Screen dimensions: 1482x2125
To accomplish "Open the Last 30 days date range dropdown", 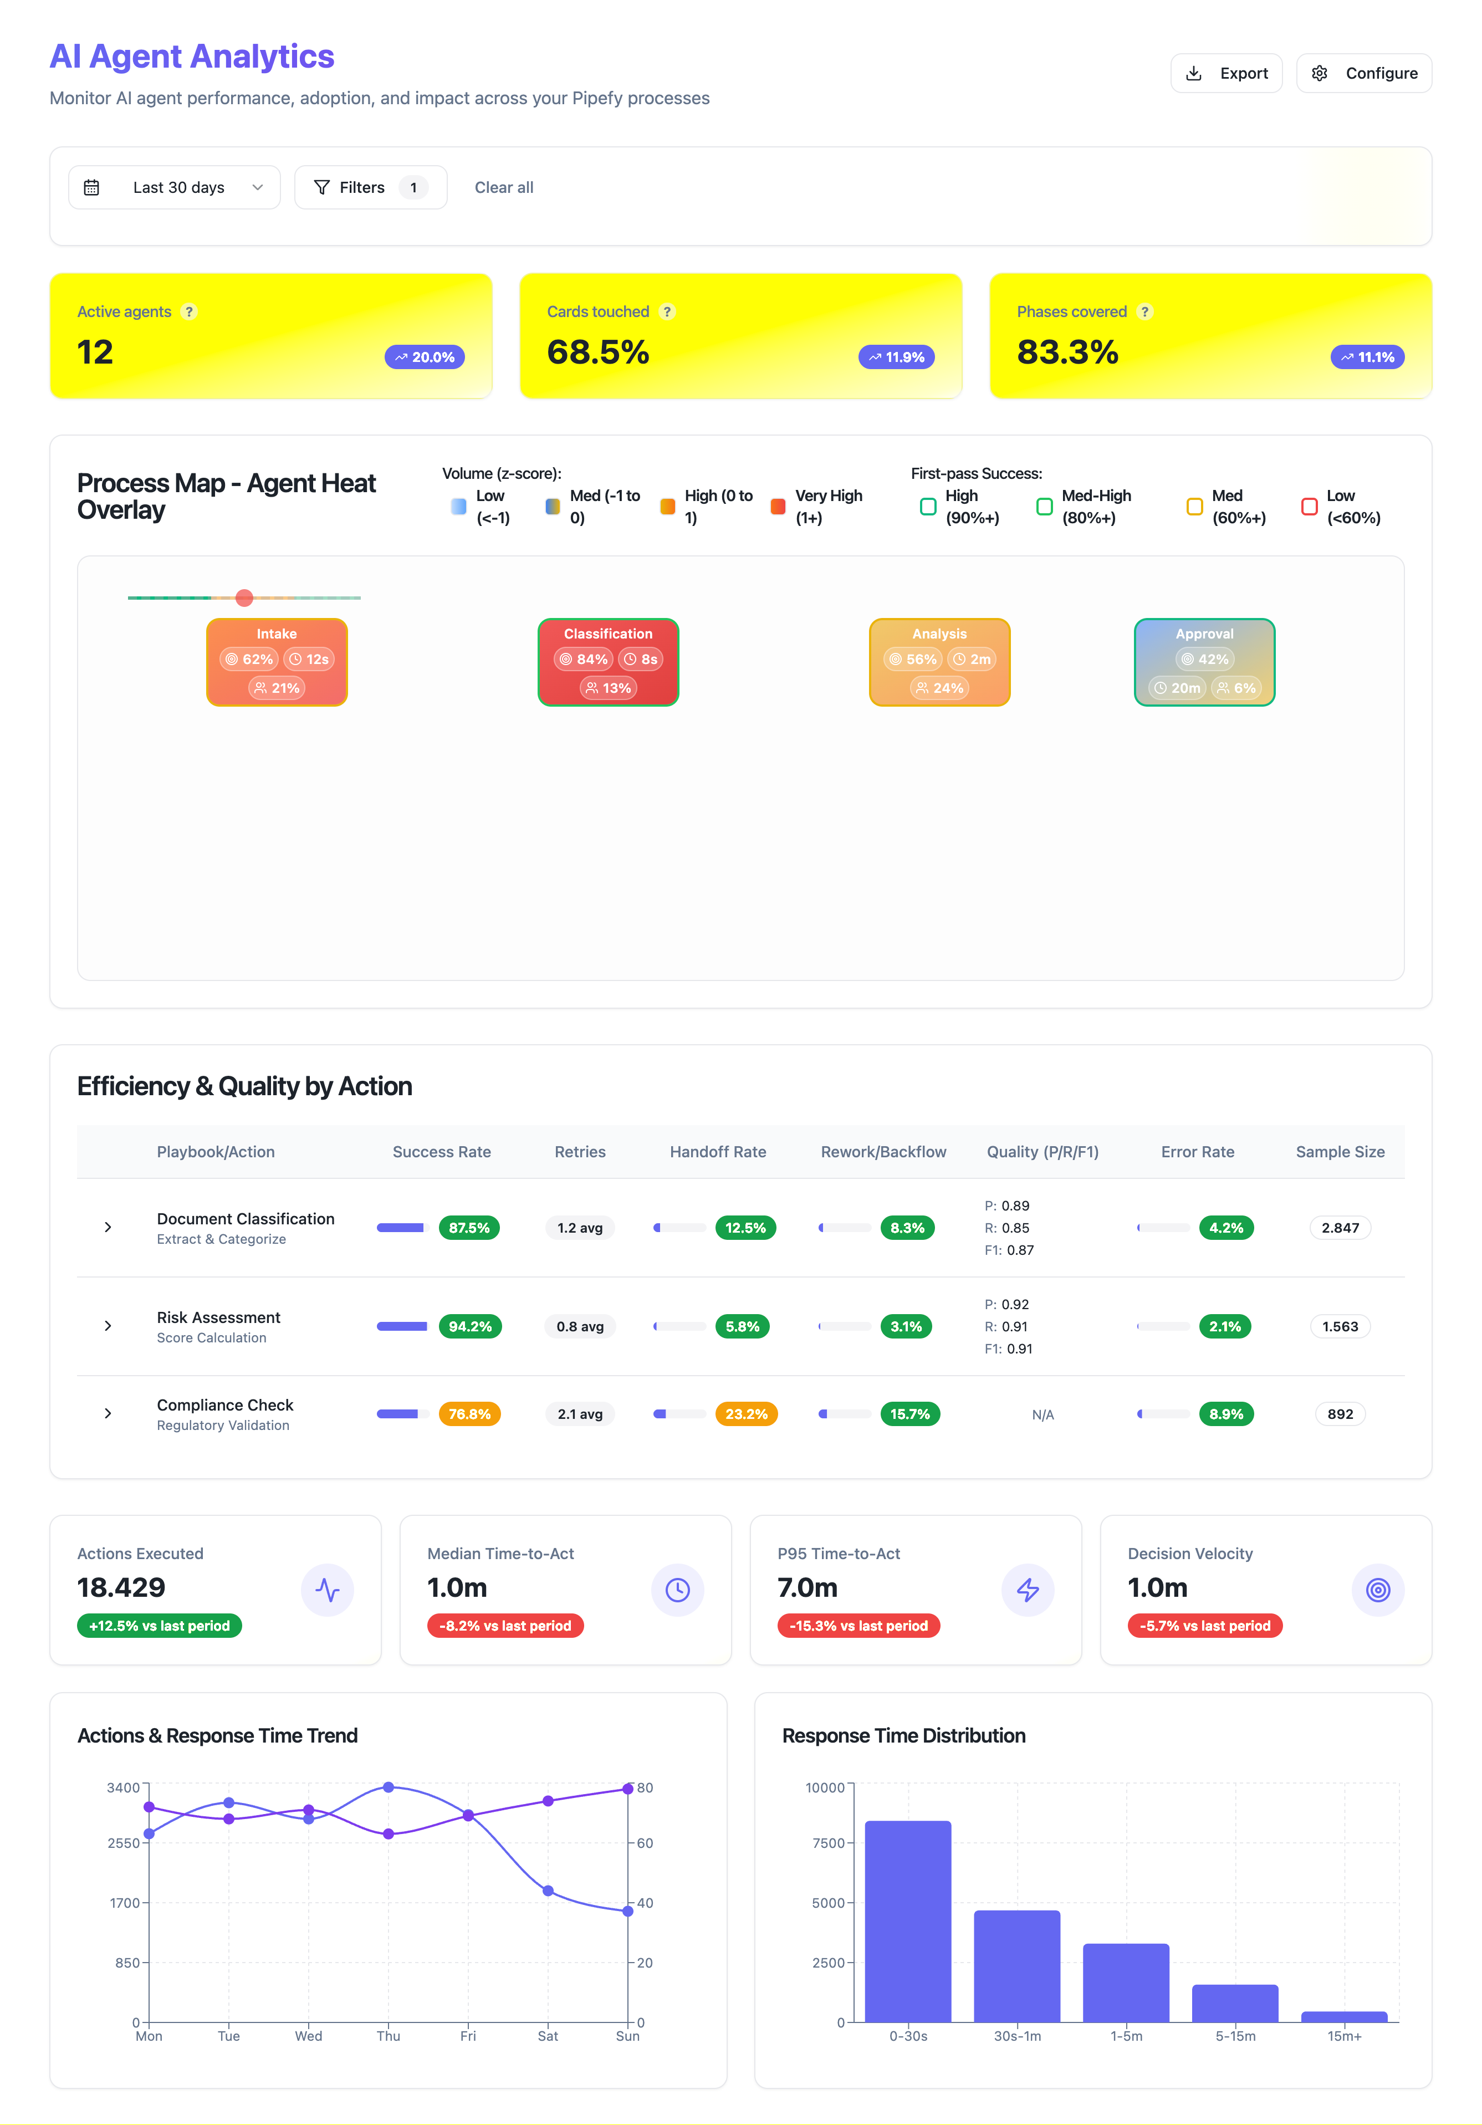I will 174,187.
